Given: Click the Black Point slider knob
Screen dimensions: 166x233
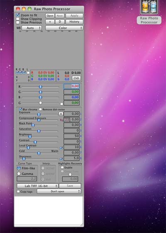Looking at the screenshot, I should 33,125.
